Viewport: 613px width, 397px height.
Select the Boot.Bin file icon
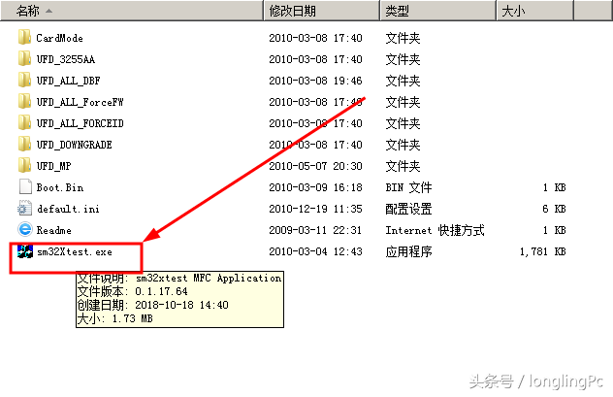[x=25, y=187]
